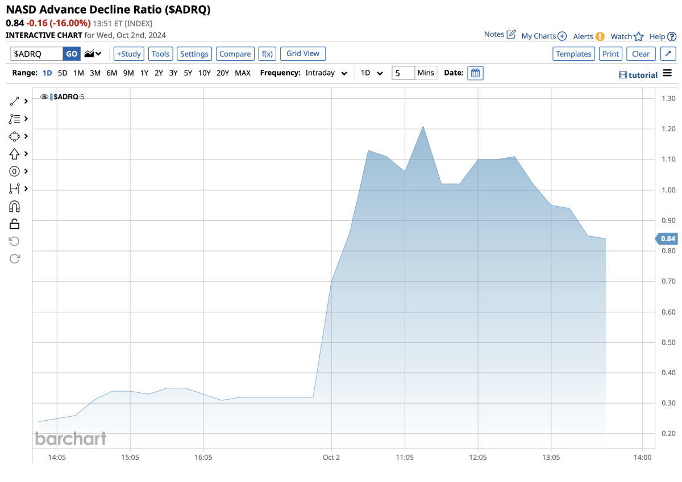Switch range to 1Y
Screen dimensions: 682x482
pyautogui.click(x=144, y=73)
